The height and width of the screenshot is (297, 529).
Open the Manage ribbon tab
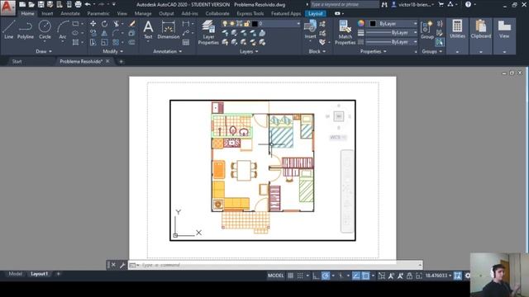point(143,13)
